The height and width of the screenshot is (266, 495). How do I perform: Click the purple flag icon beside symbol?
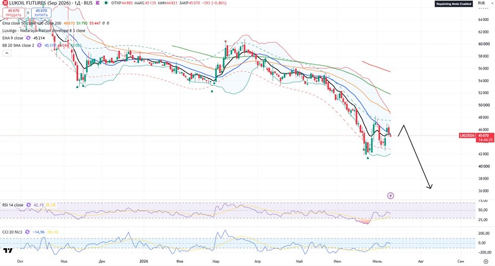(x=98, y=3)
